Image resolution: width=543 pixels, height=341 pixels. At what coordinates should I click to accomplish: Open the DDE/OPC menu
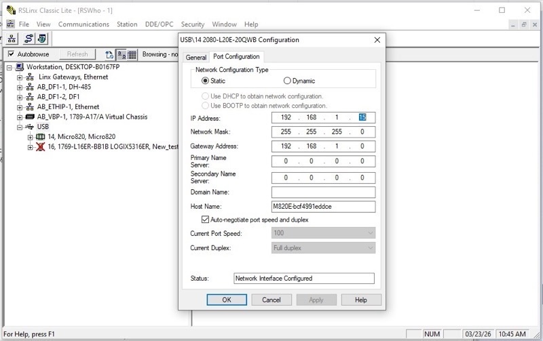[x=159, y=24]
